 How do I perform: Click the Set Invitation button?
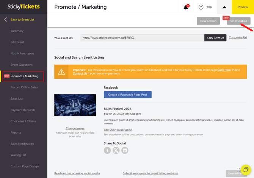[238, 21]
